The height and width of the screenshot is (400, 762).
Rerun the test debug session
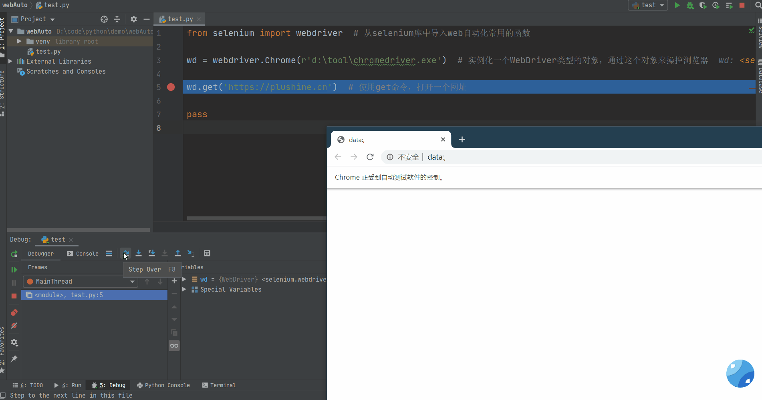tap(14, 254)
